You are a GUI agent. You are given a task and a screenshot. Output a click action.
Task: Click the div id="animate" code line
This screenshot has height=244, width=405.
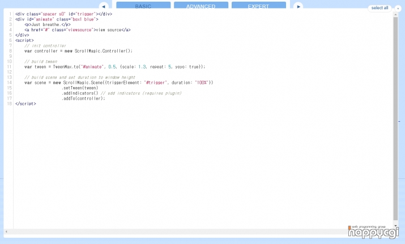(x=57, y=19)
